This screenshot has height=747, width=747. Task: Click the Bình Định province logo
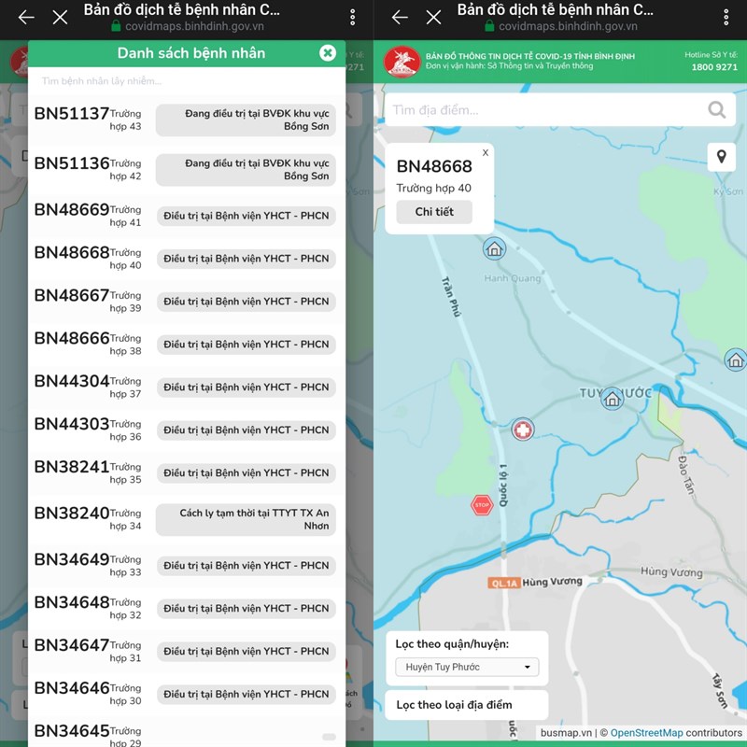pyautogui.click(x=402, y=62)
